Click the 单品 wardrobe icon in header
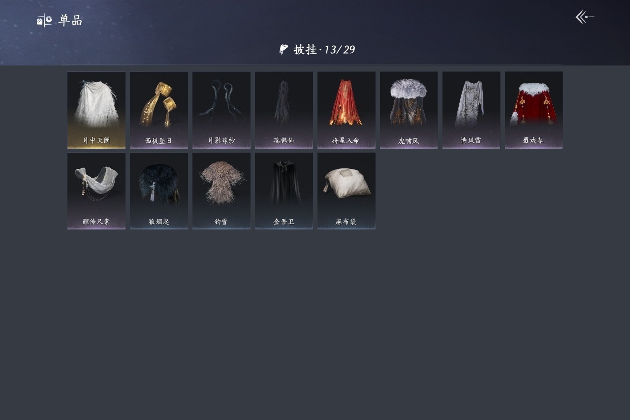 [x=44, y=21]
